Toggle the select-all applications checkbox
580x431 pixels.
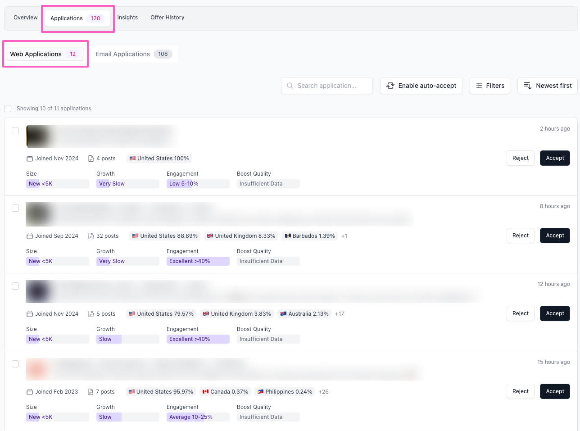click(8, 109)
